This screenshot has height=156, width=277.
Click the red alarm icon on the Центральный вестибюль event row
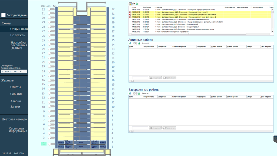point(130,14)
